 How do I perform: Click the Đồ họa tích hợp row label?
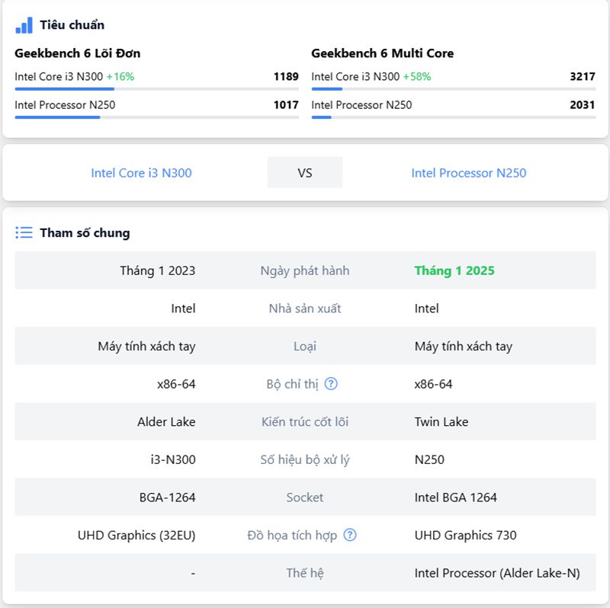point(292,536)
